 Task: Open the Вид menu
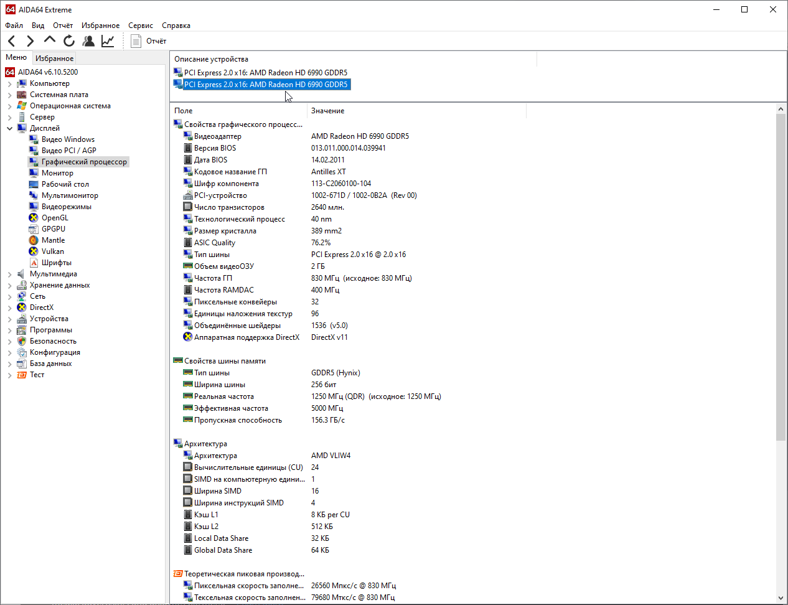pyautogui.click(x=38, y=26)
